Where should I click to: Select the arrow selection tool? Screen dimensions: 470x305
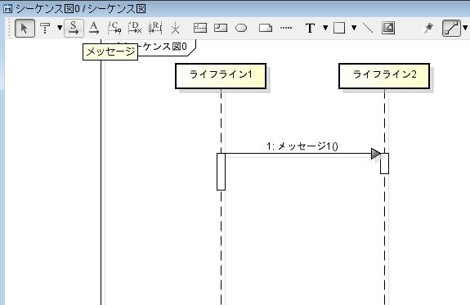[x=25, y=28]
